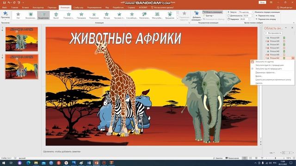Click the start-from-beginning slideshow icon in title bar
This screenshot has height=166, width=296.
click(19, 3)
